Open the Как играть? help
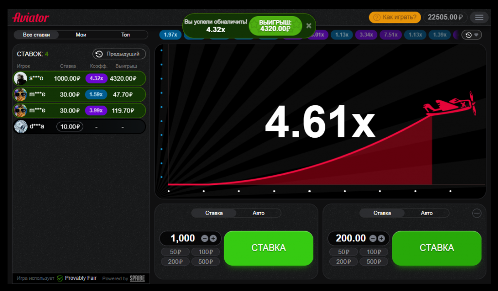Image resolution: width=498 pixels, height=291 pixels. pos(394,18)
